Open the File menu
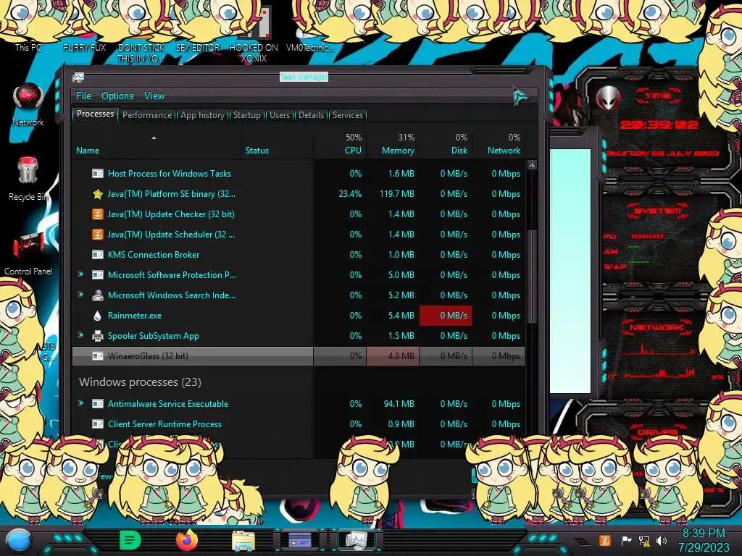Image resolution: width=742 pixels, height=556 pixels. [x=83, y=96]
